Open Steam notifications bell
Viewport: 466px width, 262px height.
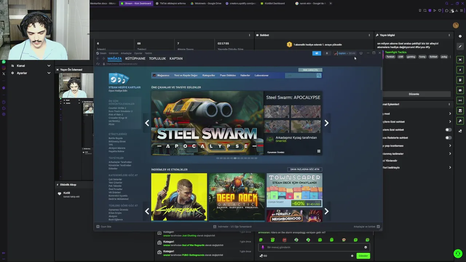(327, 53)
